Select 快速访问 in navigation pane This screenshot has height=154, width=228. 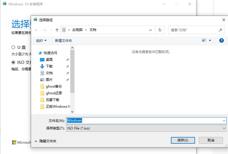pos(50,53)
